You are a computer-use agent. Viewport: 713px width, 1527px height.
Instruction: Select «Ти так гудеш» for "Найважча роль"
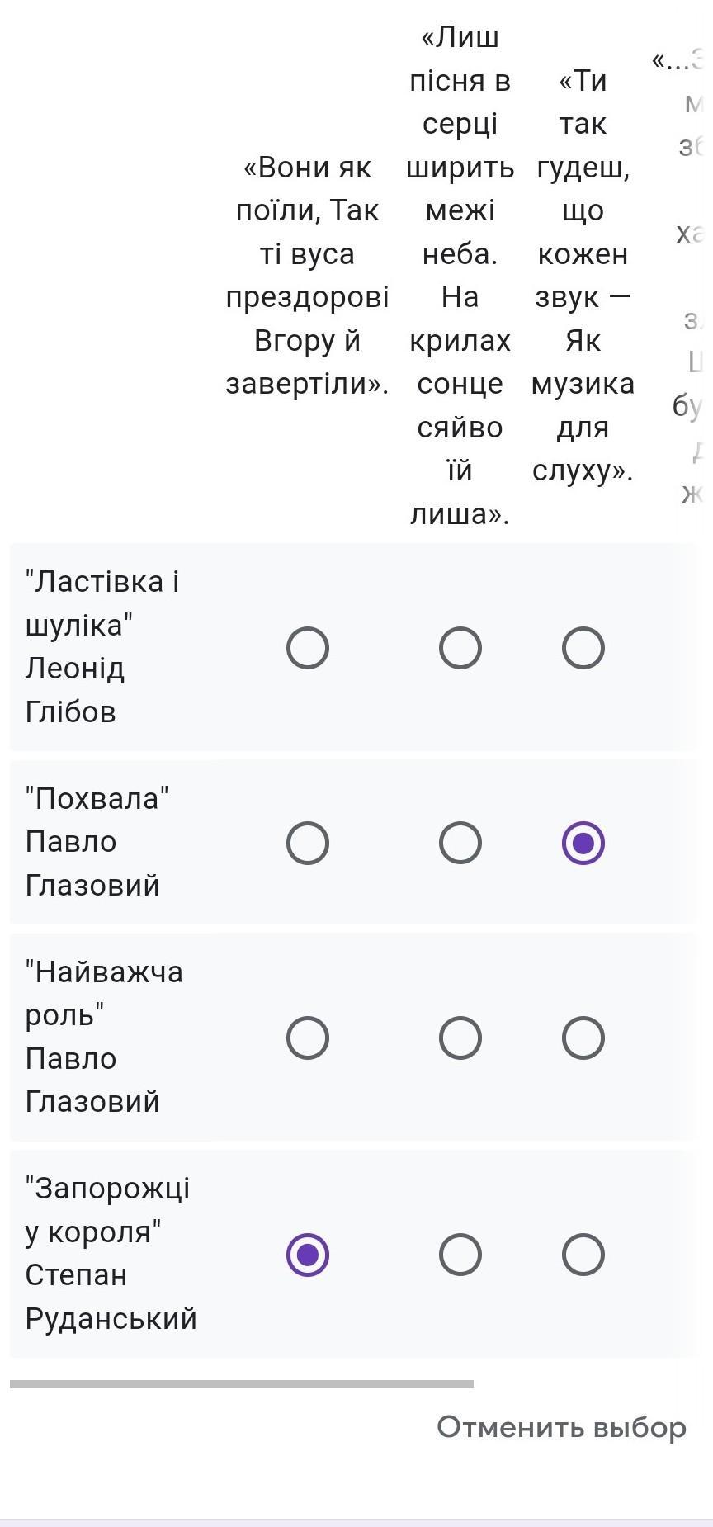coord(583,1038)
